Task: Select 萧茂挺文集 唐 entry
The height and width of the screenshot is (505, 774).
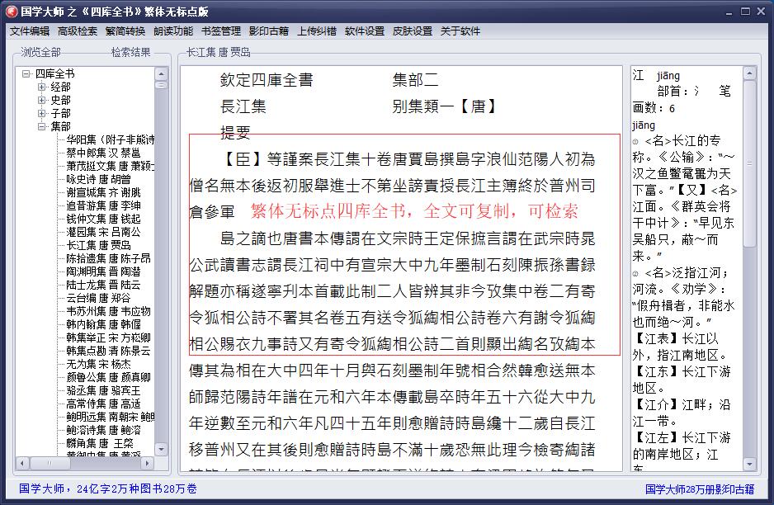Action: tap(110, 166)
